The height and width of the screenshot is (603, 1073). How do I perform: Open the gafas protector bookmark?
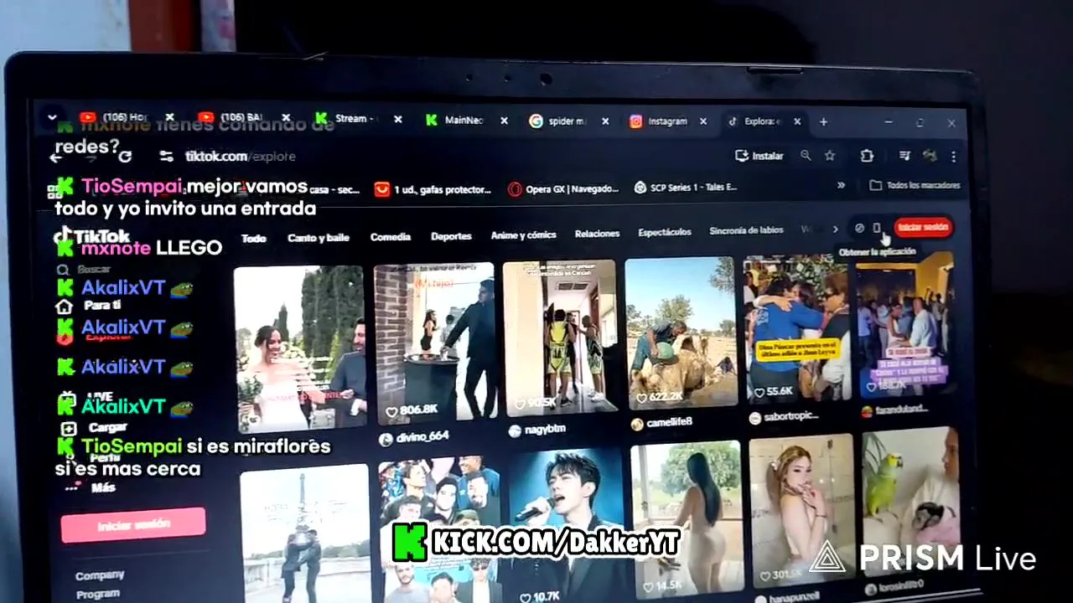click(433, 190)
